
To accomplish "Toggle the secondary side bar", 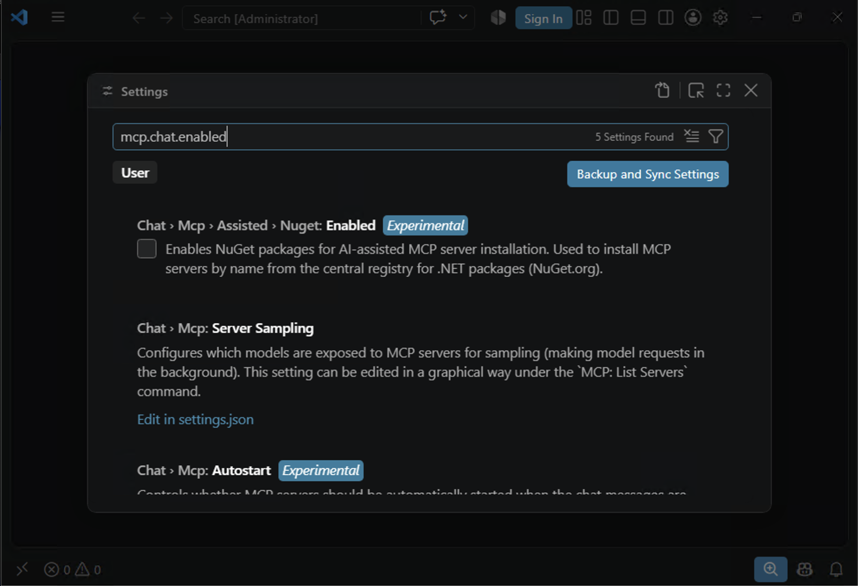I will click(x=666, y=18).
